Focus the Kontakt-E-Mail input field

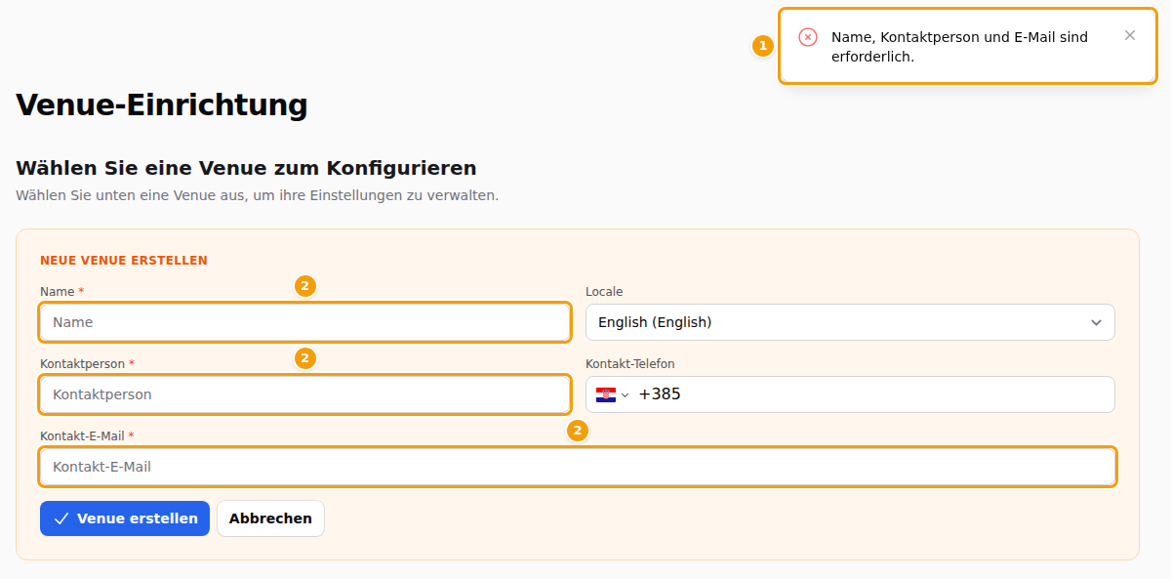coord(578,467)
